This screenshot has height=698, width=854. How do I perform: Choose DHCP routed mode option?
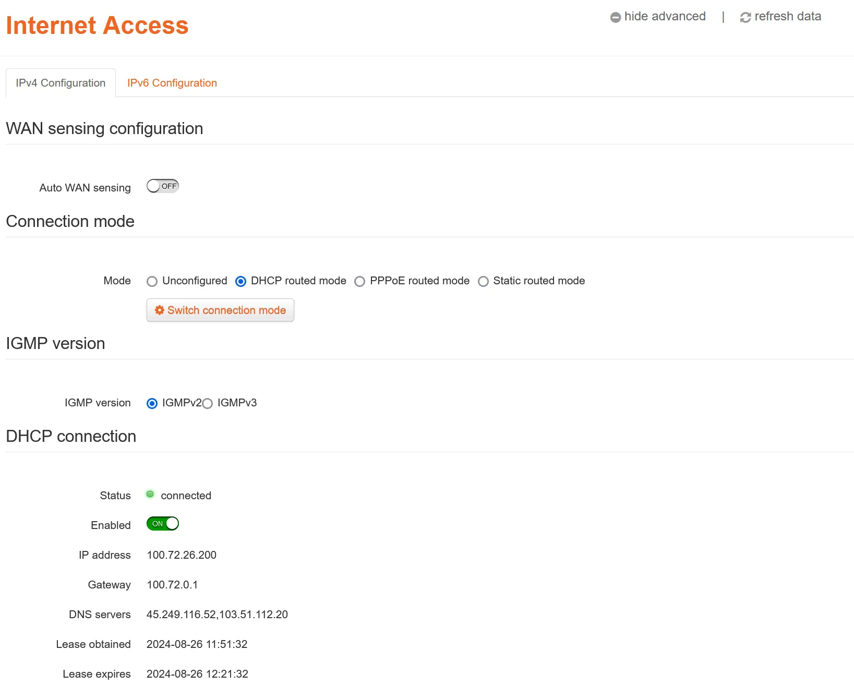click(x=241, y=282)
